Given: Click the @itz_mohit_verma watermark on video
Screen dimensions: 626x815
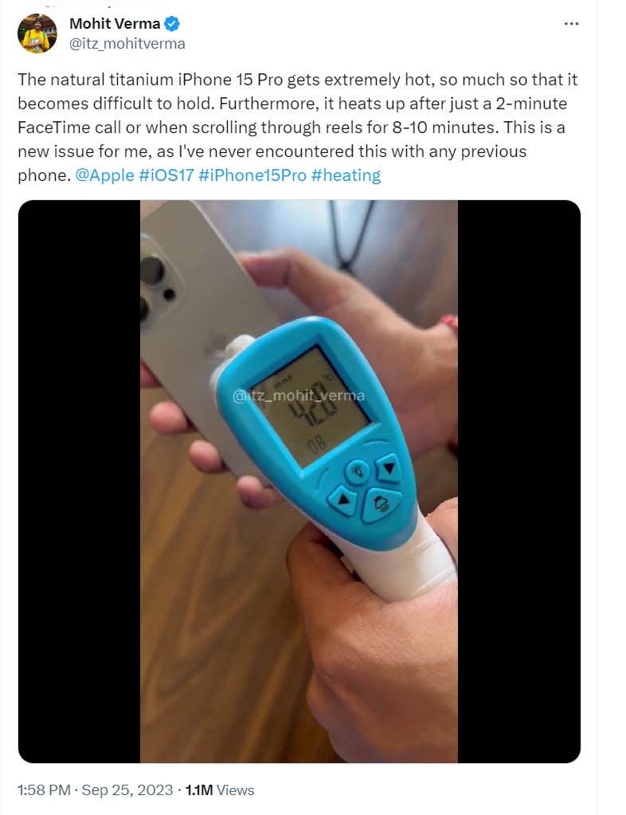Looking at the screenshot, I should click(299, 396).
